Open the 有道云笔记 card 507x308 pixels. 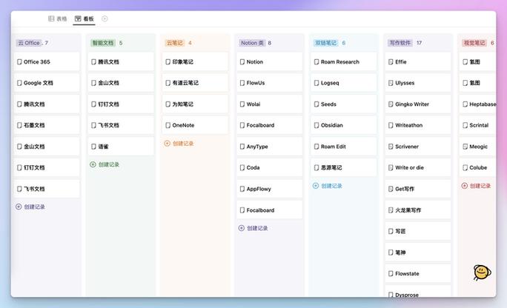(x=195, y=83)
